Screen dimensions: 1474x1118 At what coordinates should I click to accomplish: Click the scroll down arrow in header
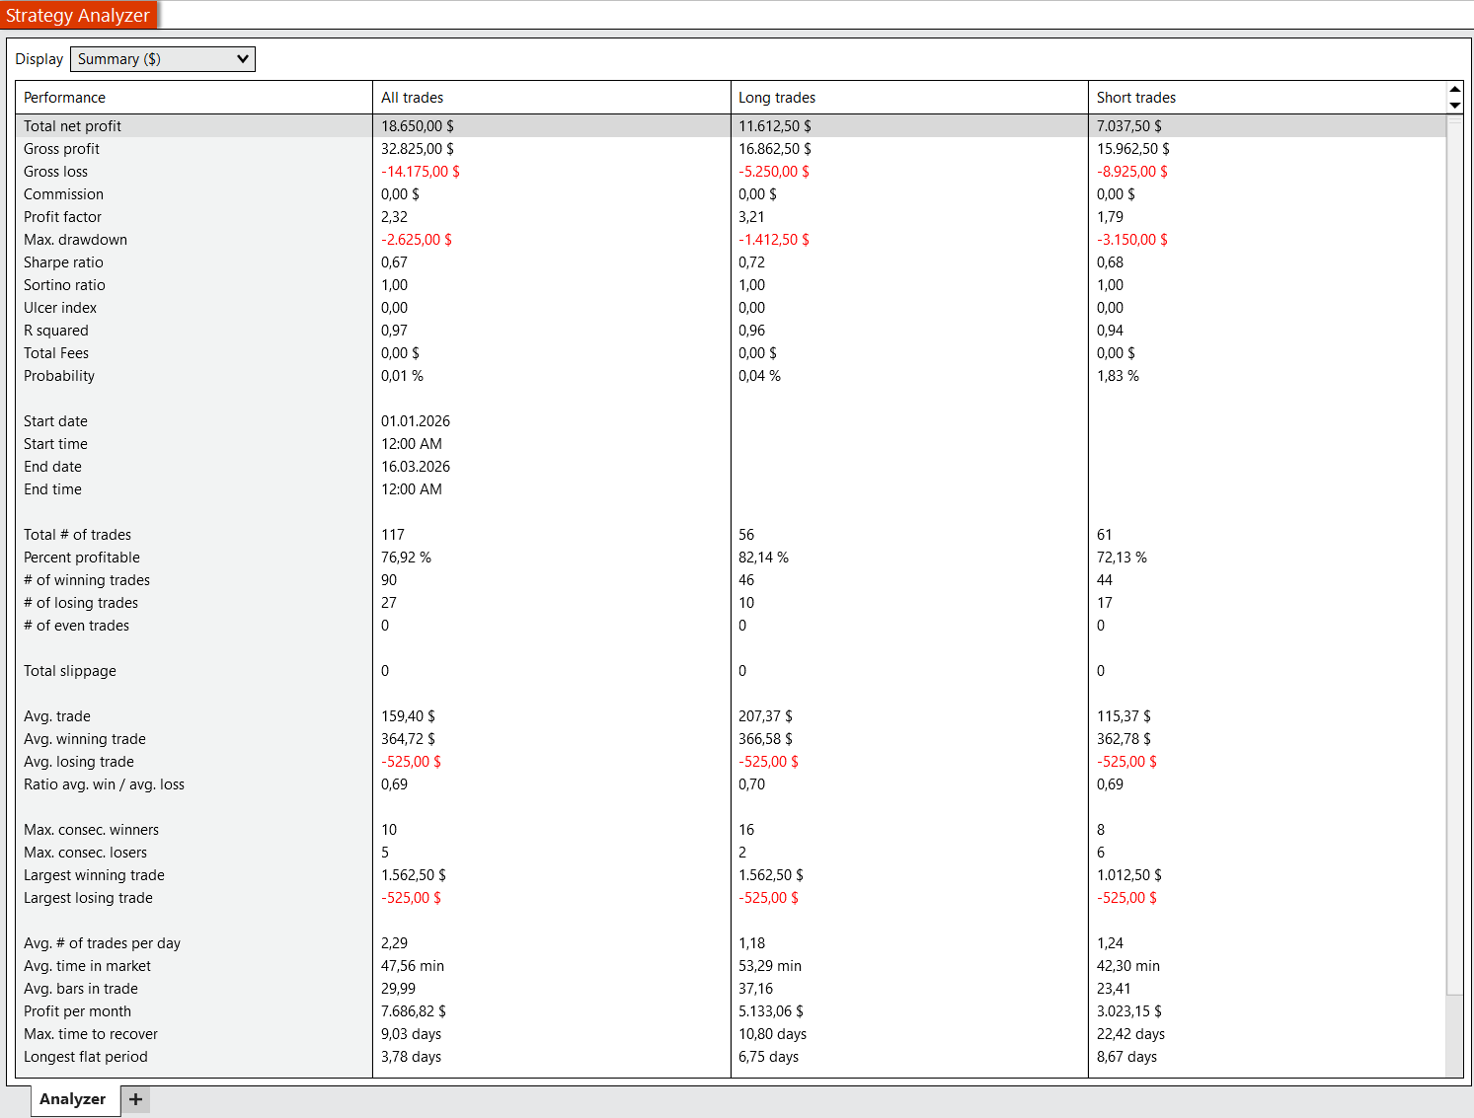click(1454, 105)
